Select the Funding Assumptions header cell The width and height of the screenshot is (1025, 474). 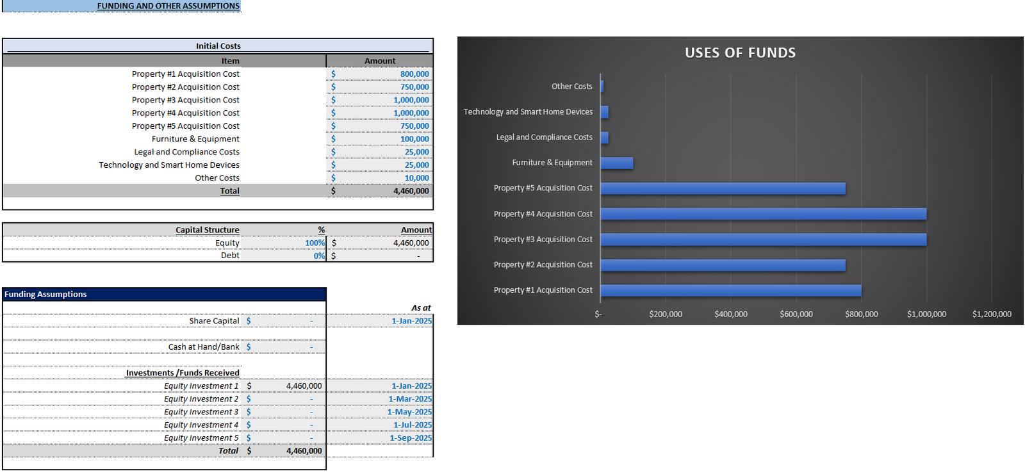164,294
